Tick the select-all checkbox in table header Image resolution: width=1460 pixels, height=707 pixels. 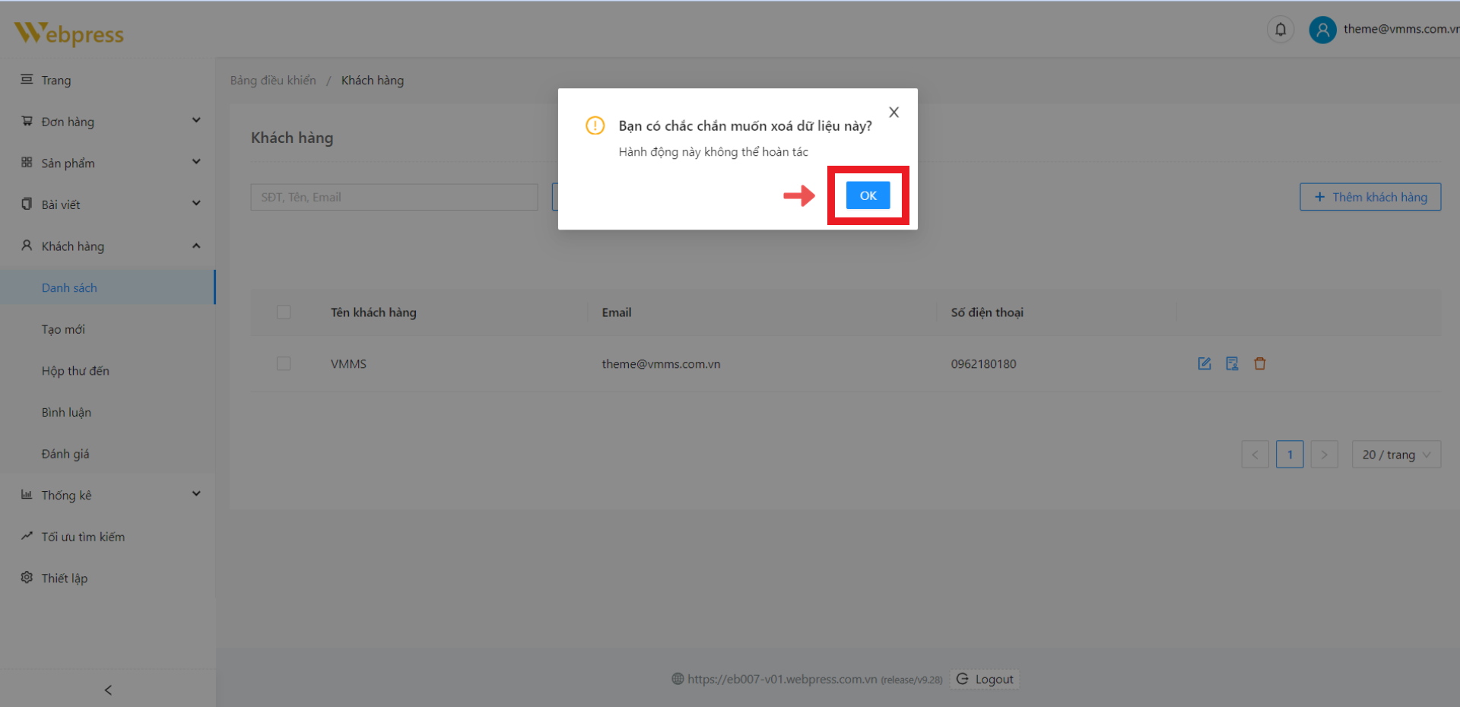pyautogui.click(x=284, y=312)
